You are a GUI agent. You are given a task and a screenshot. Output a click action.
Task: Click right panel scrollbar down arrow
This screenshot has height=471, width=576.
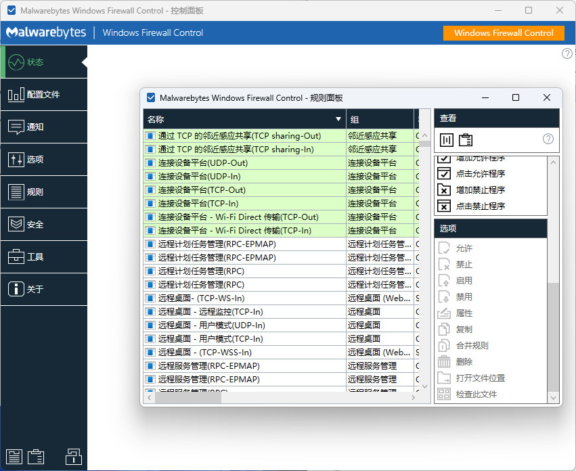pyautogui.click(x=553, y=397)
